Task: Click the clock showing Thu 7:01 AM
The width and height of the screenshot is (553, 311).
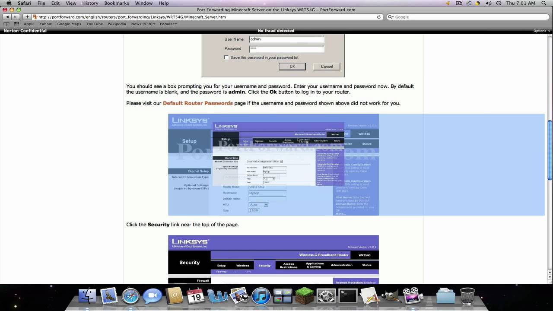Action: click(520, 3)
